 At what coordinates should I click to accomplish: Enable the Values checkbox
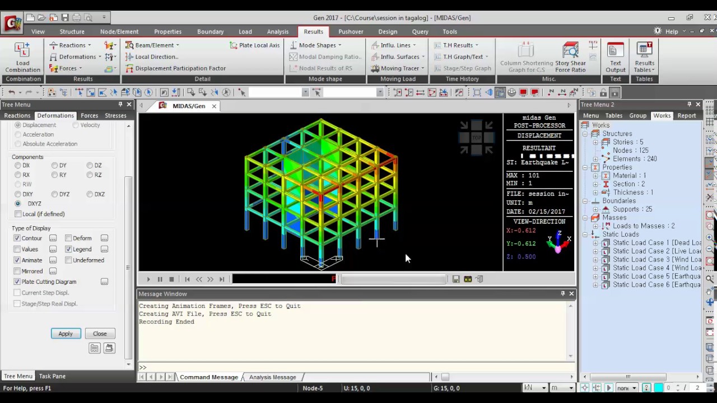pyautogui.click(x=17, y=249)
